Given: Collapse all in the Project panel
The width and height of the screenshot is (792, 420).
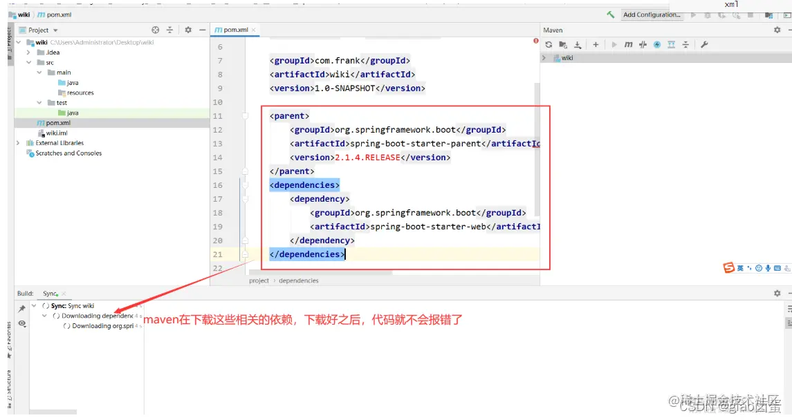Looking at the screenshot, I should pos(169,30).
